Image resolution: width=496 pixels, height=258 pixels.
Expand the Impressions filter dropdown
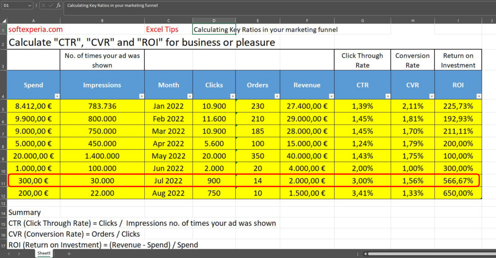coord(141,96)
